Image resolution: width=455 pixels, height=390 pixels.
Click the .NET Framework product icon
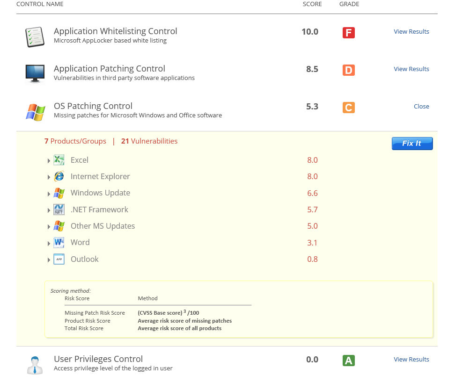[59, 209]
